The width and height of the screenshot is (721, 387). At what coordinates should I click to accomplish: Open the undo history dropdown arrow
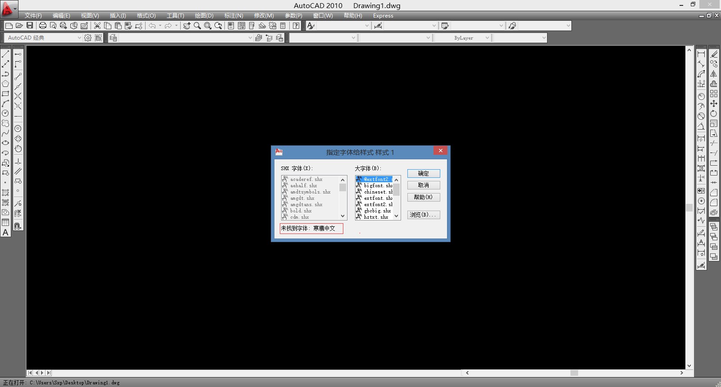pos(160,26)
